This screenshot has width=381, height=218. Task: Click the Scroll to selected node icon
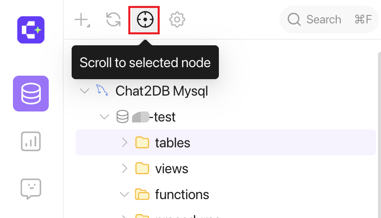coord(145,19)
